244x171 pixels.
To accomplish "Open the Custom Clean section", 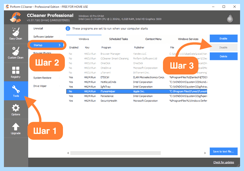I will [x=16, y=53].
